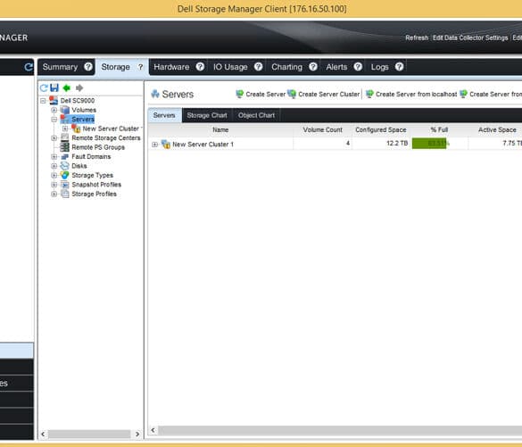Expand the Disks tree node

click(54, 166)
